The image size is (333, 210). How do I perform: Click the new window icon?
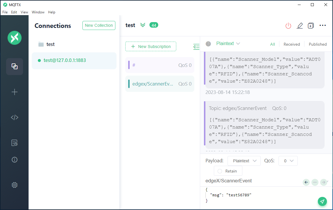tap(311, 26)
